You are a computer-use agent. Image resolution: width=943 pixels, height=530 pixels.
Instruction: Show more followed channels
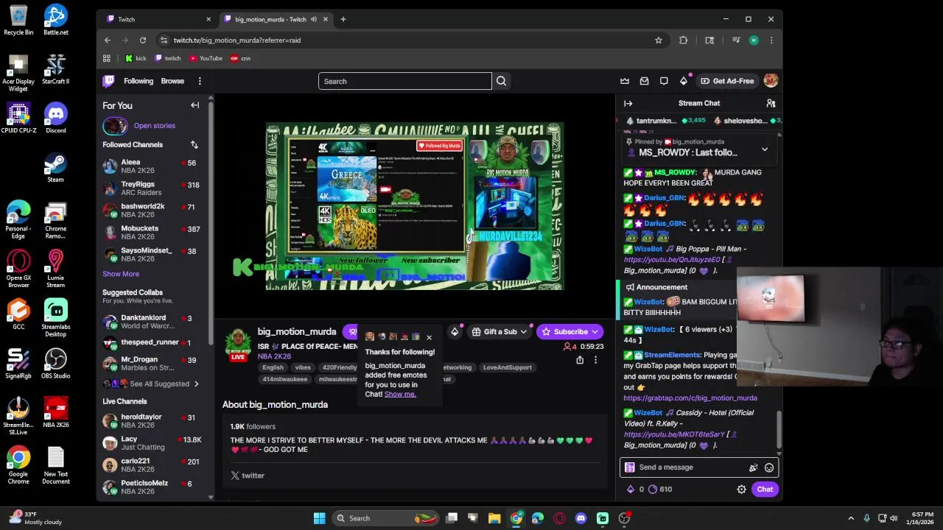[121, 274]
